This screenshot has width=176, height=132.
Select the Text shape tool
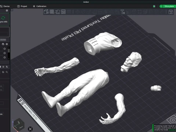pos(122,12)
